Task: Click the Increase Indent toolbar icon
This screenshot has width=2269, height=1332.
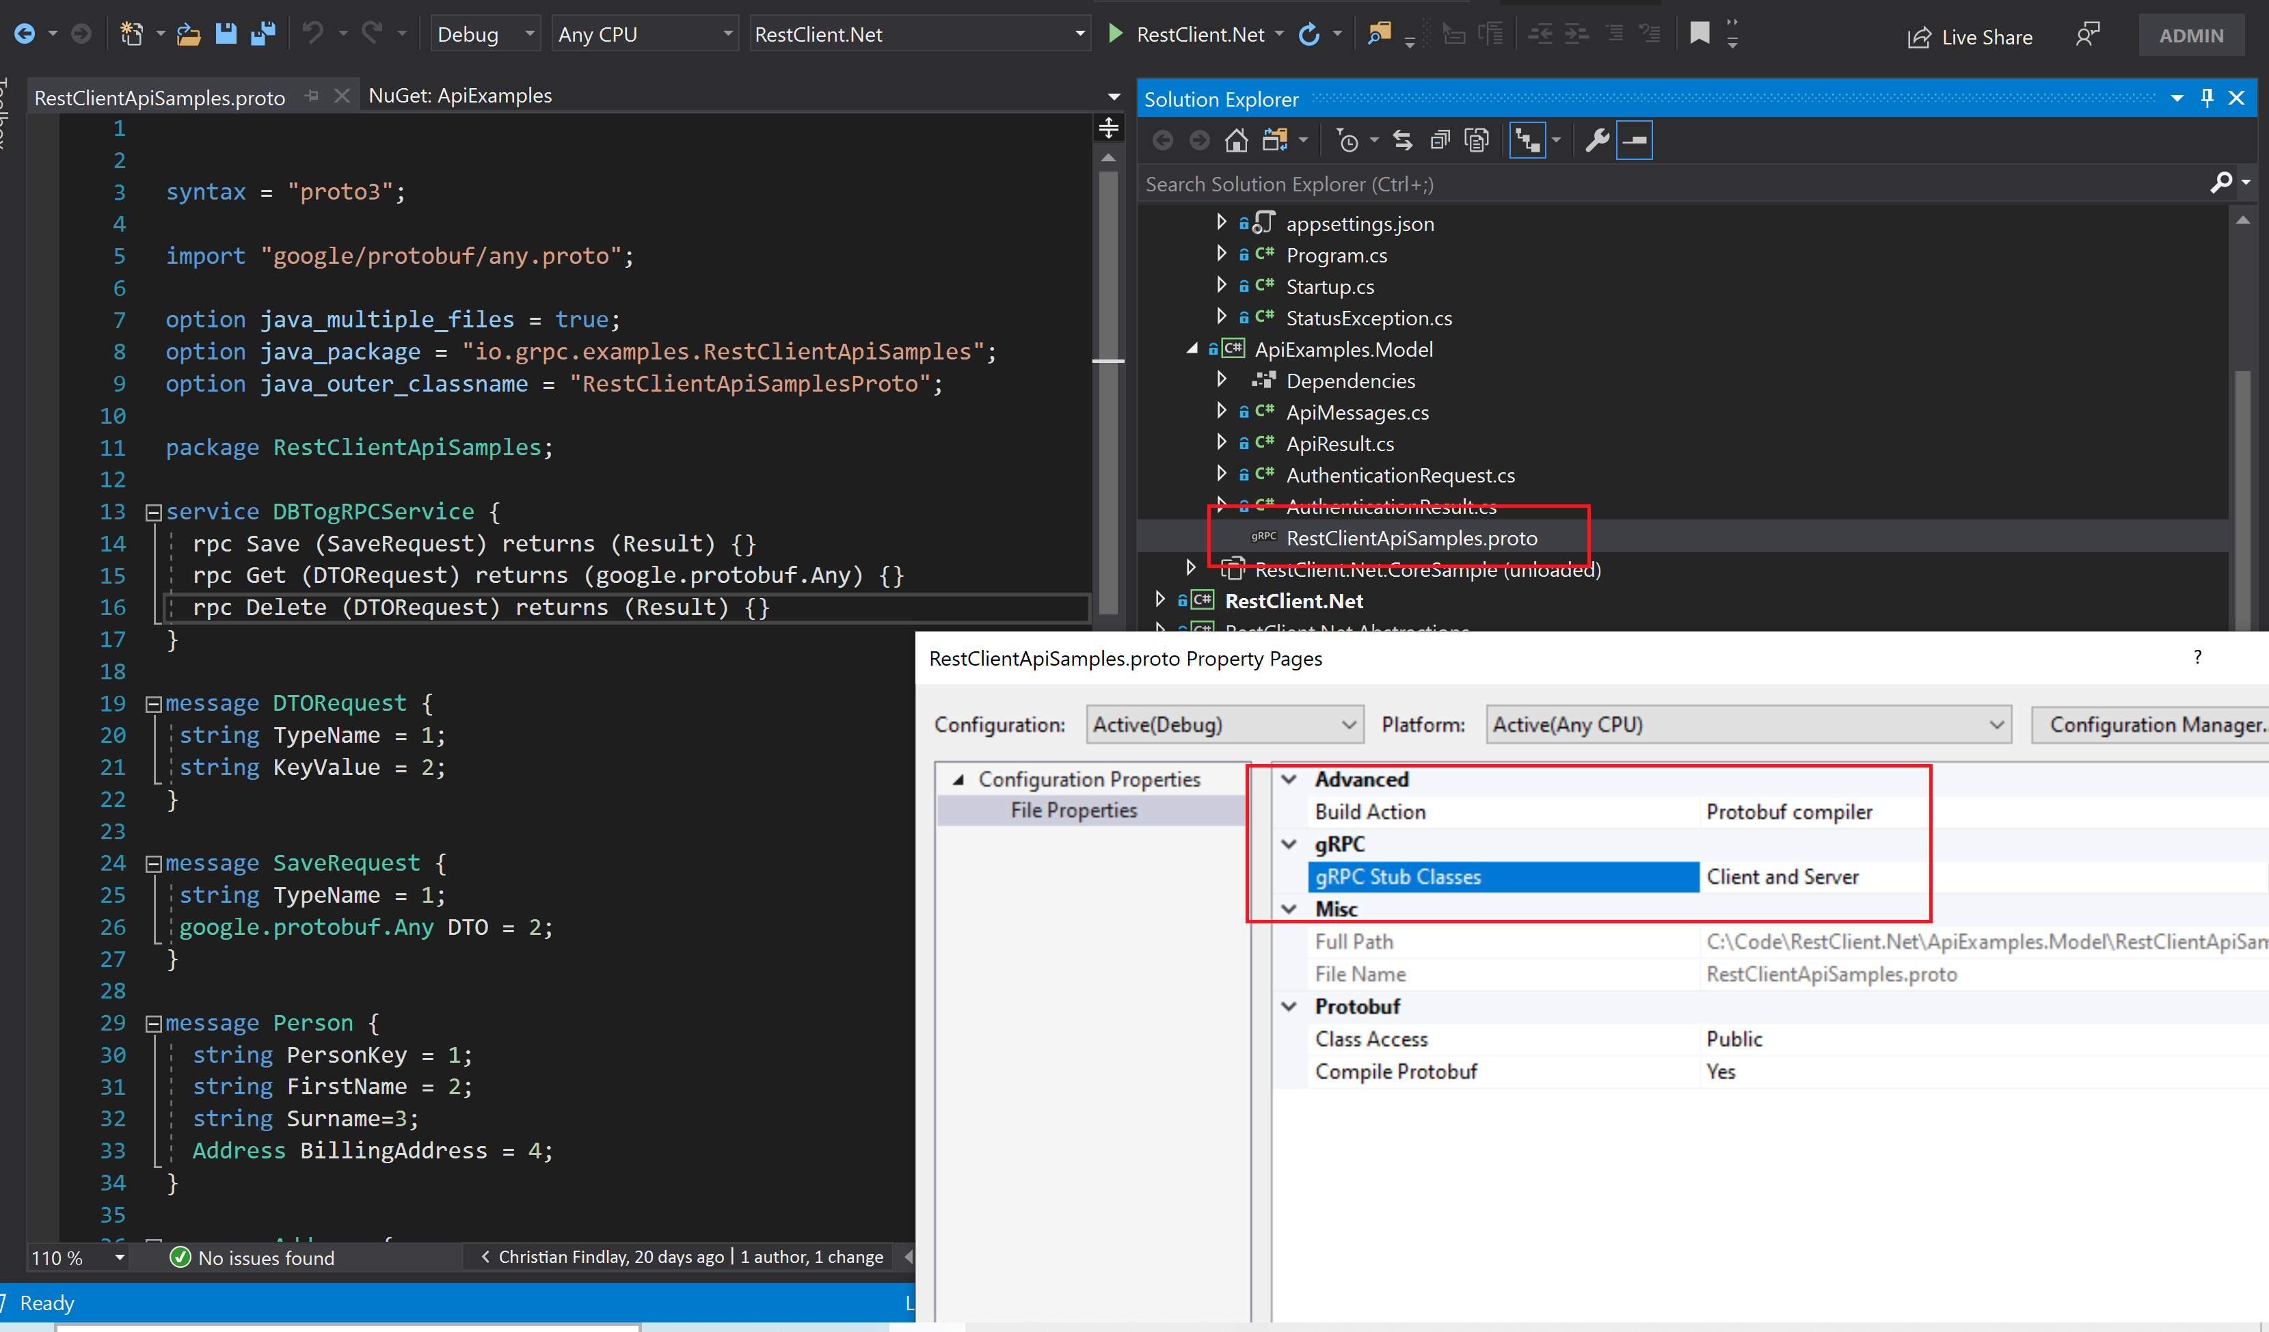Action: pyautogui.click(x=1576, y=34)
